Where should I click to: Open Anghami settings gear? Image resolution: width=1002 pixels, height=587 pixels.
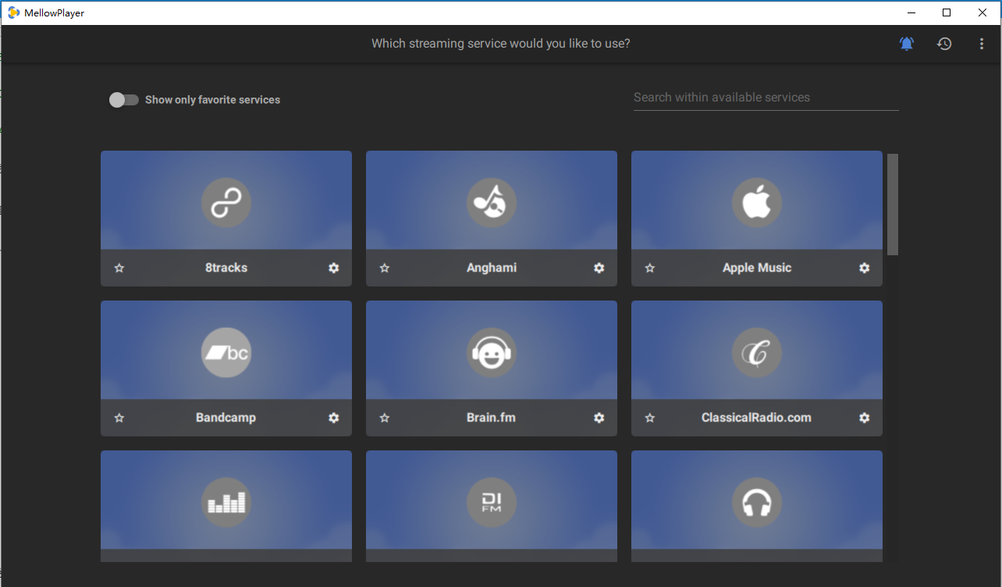(x=599, y=268)
